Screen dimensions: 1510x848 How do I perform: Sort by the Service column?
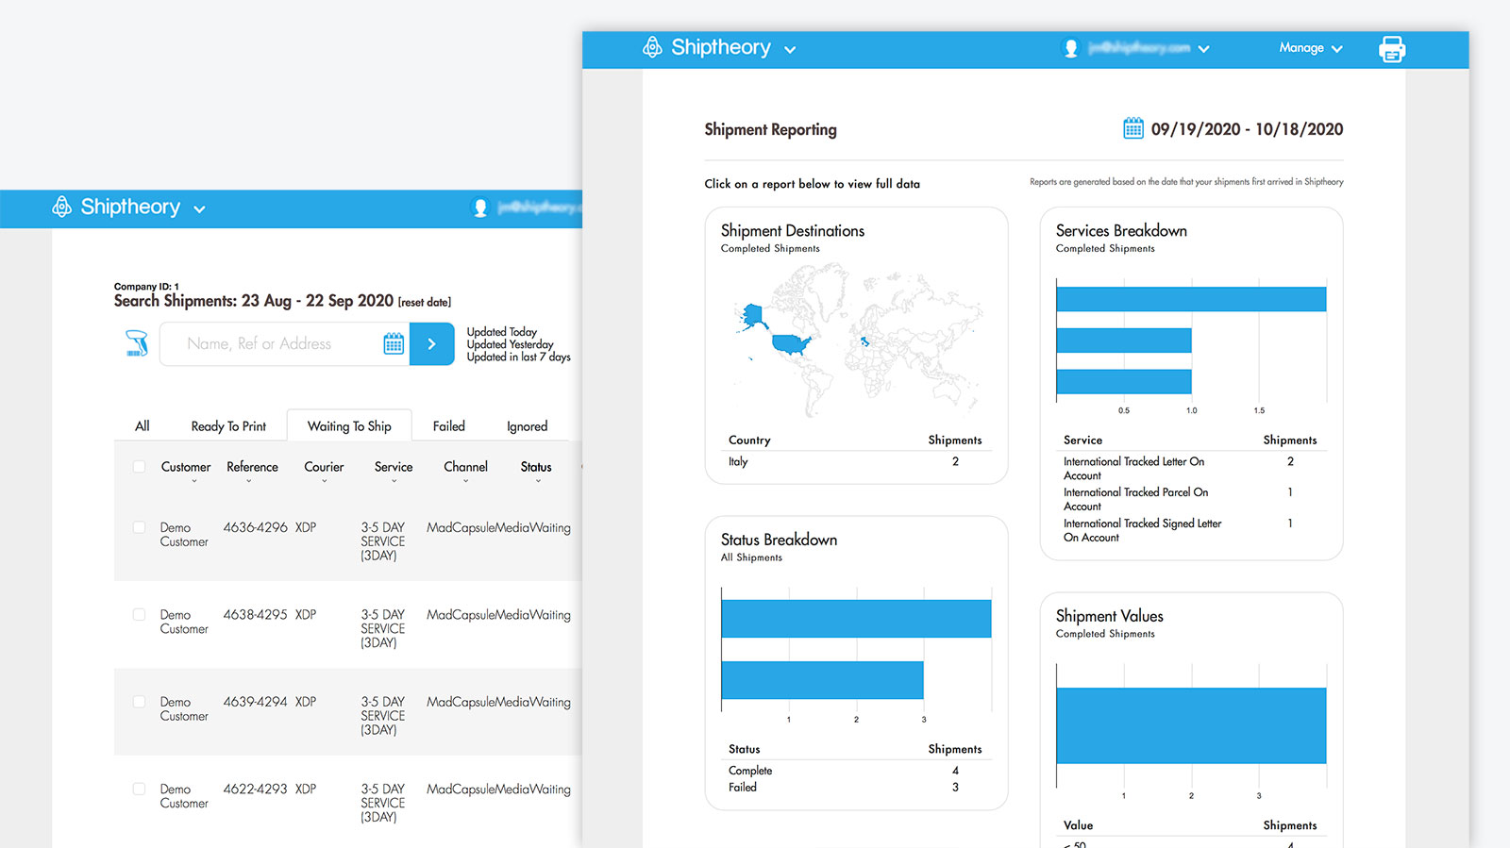(394, 467)
